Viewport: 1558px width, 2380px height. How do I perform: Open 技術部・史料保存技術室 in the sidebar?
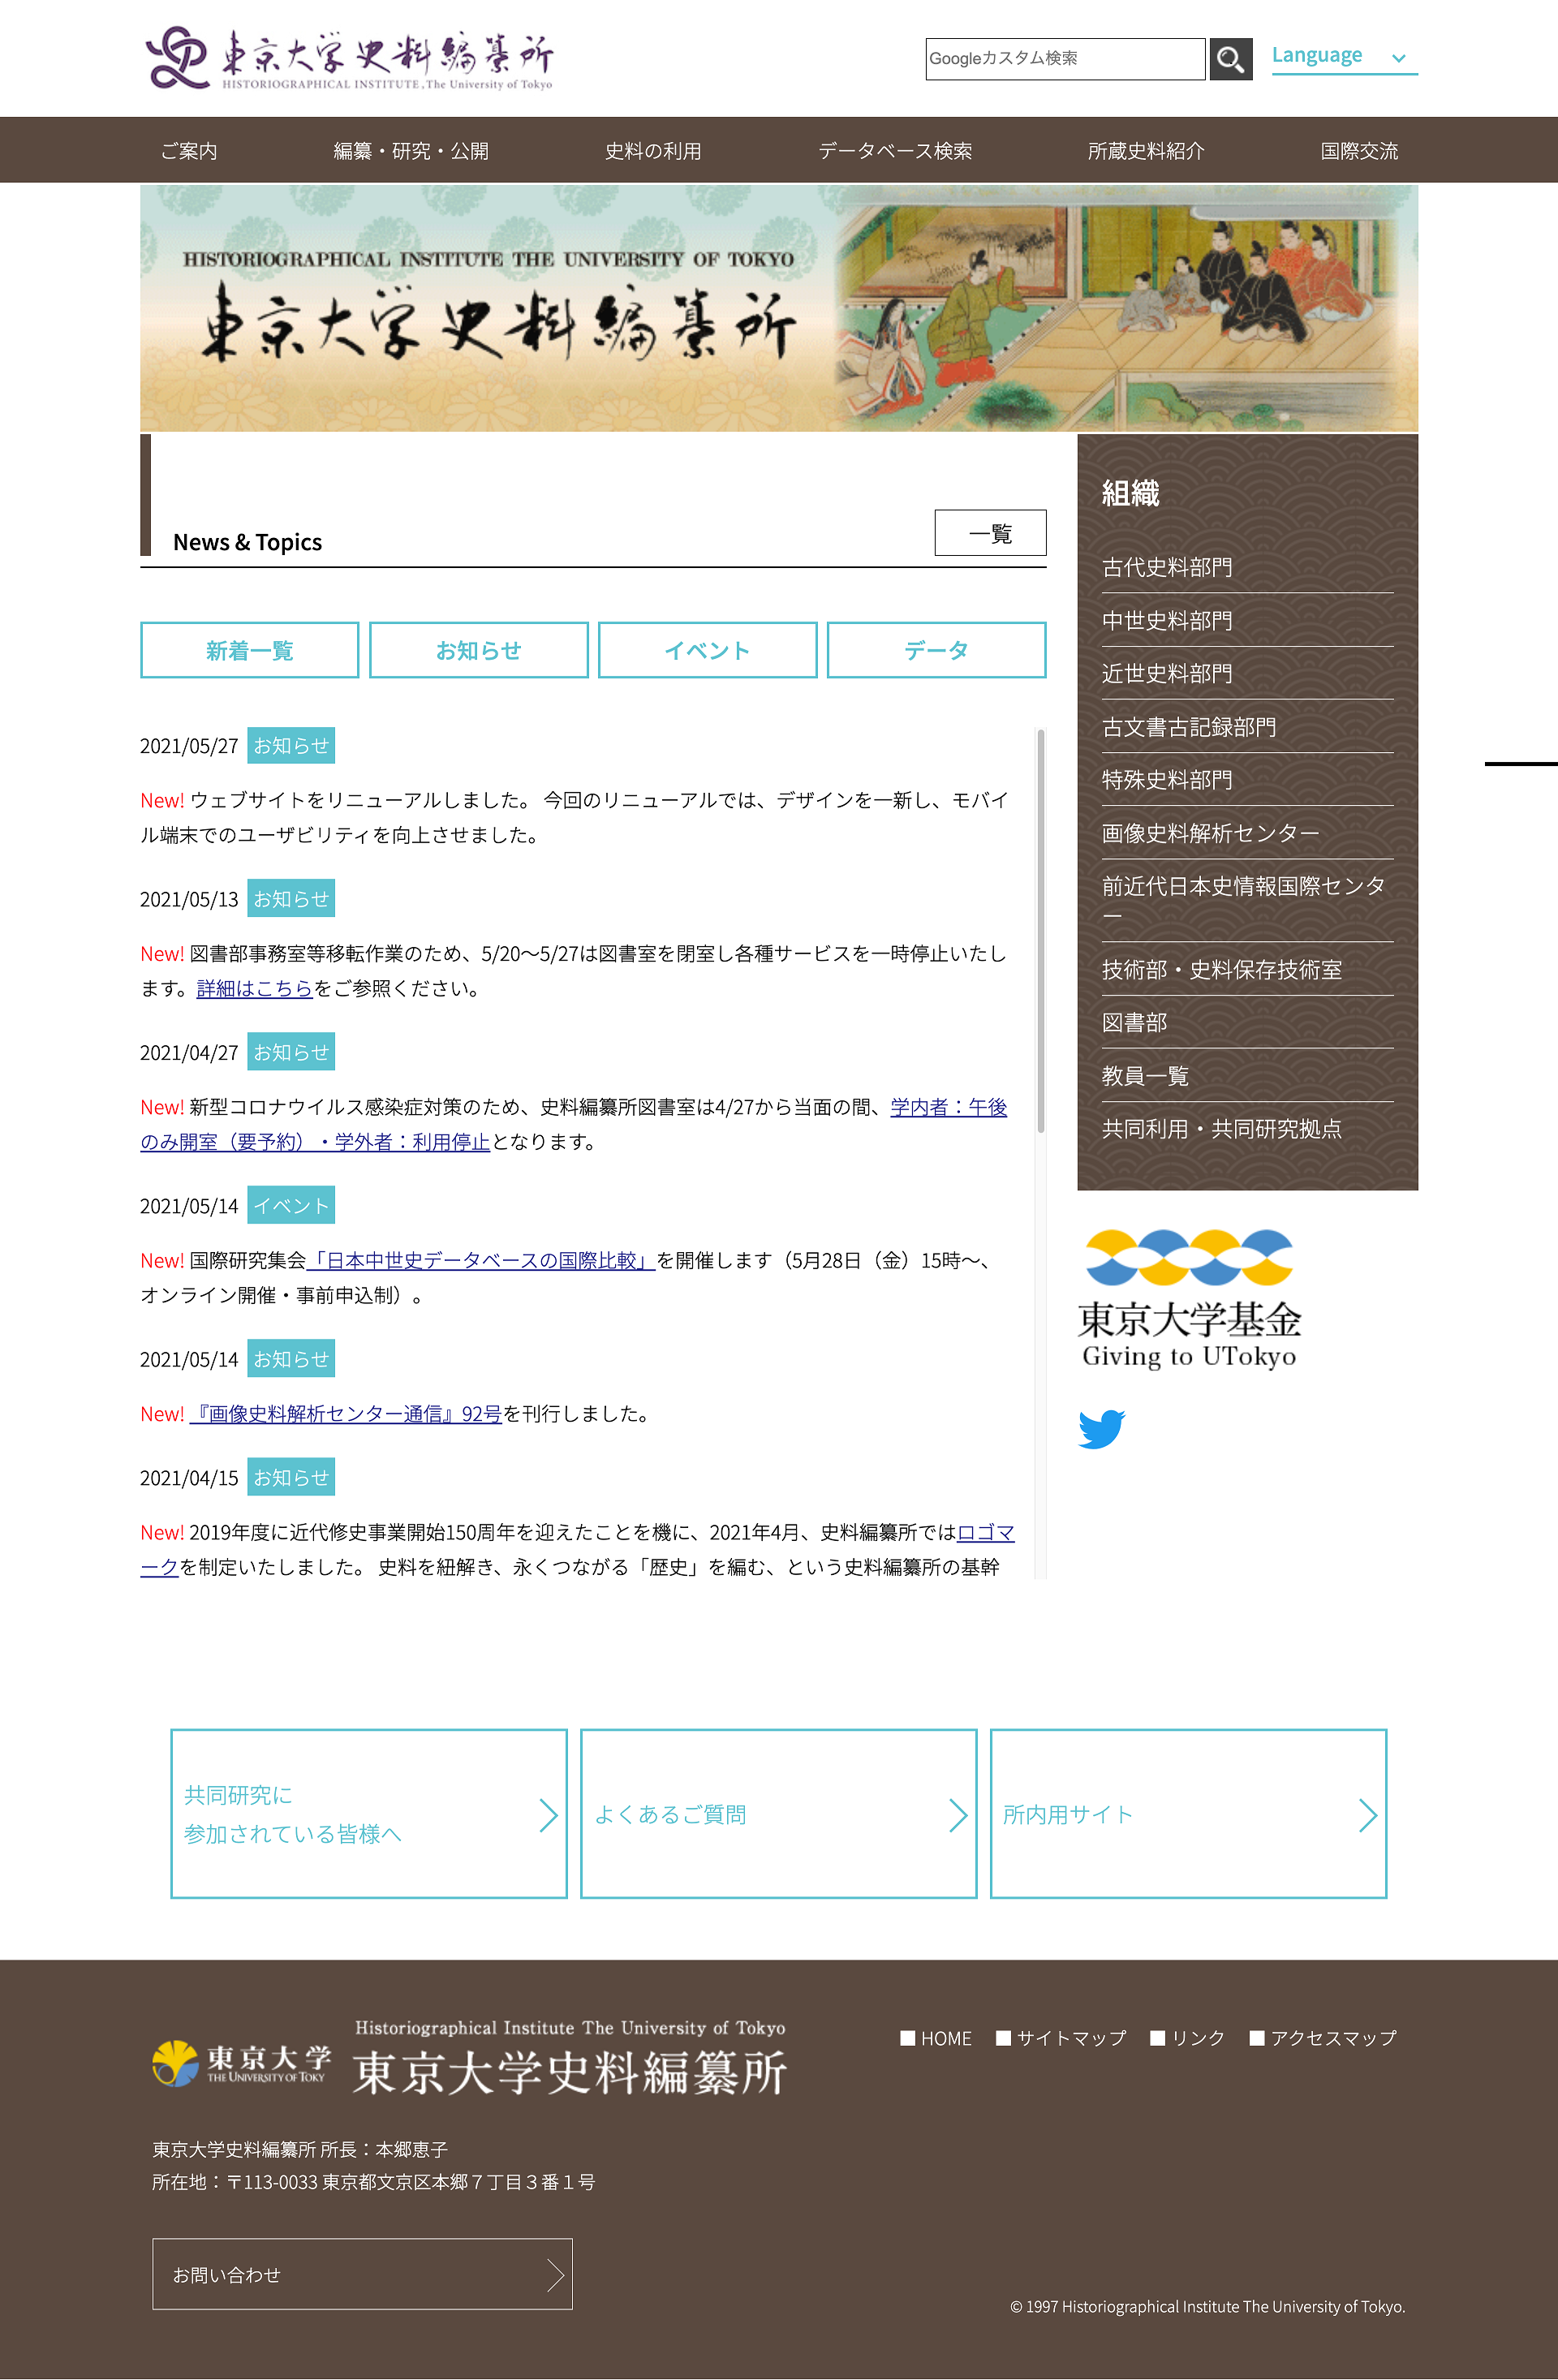point(1247,969)
